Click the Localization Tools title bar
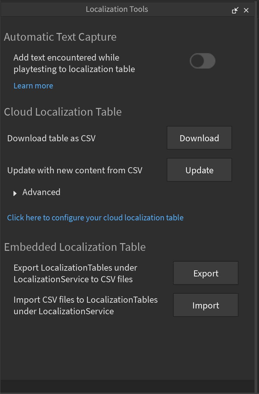Screen dimensions: 259x394 click(x=117, y=9)
